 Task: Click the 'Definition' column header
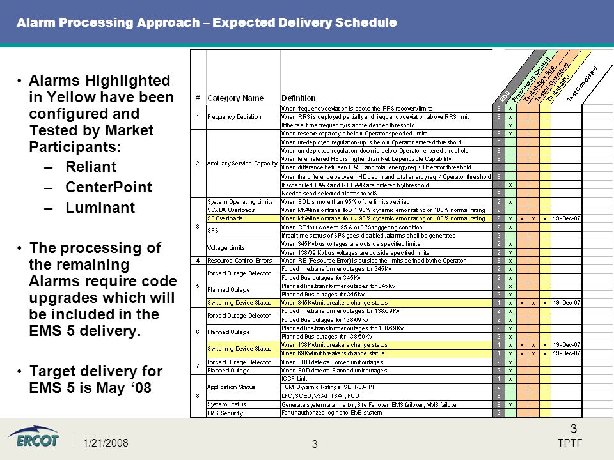(299, 98)
